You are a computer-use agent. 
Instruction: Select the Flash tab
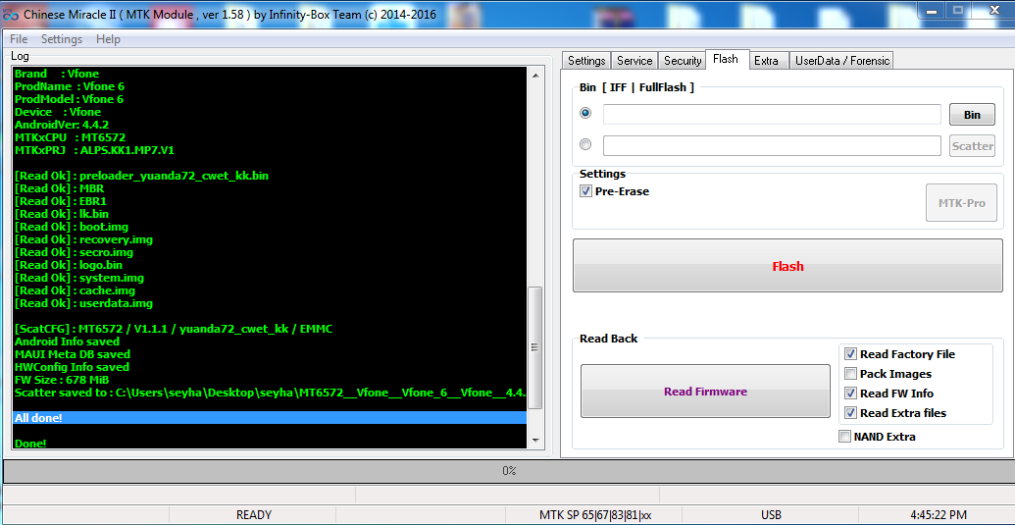pos(726,59)
